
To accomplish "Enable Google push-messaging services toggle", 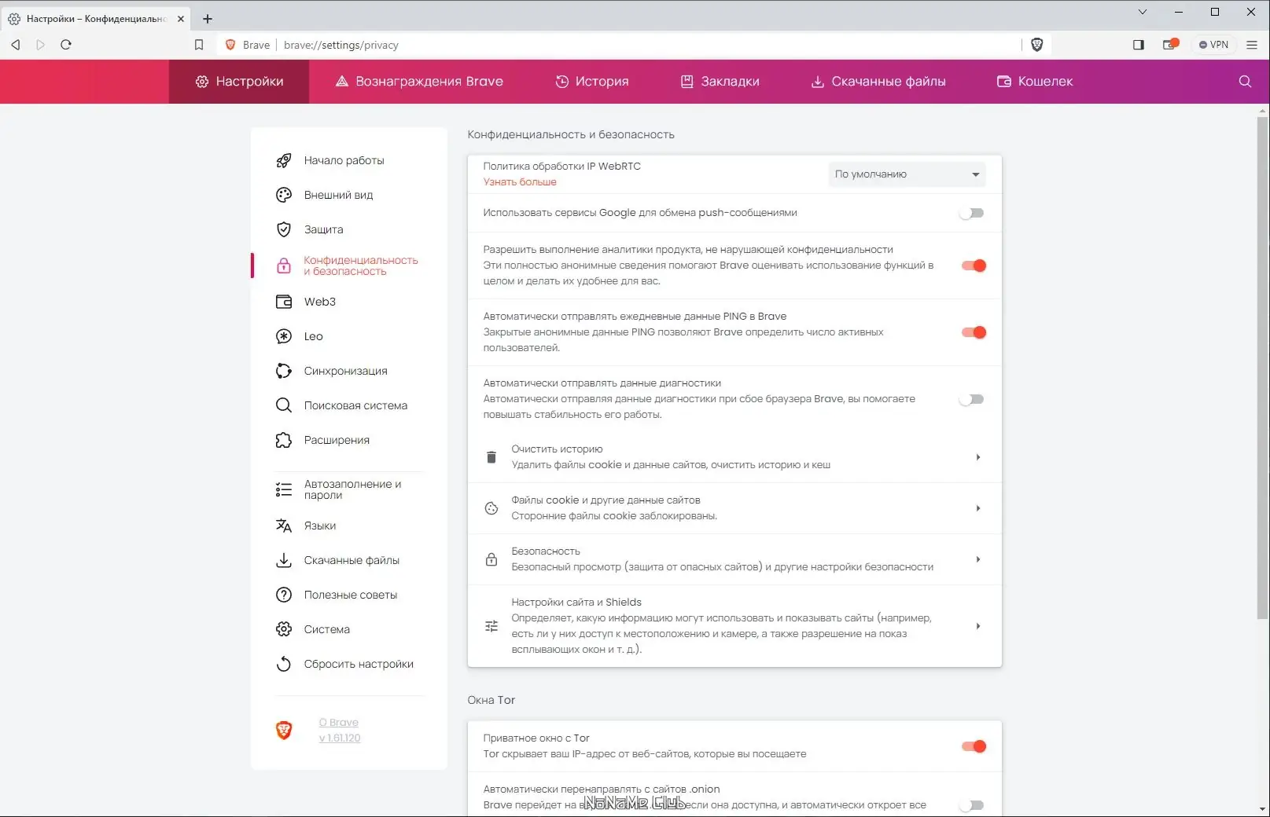I will (972, 213).
